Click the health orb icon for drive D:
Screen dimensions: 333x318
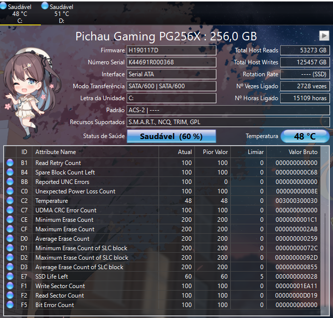(45, 6)
